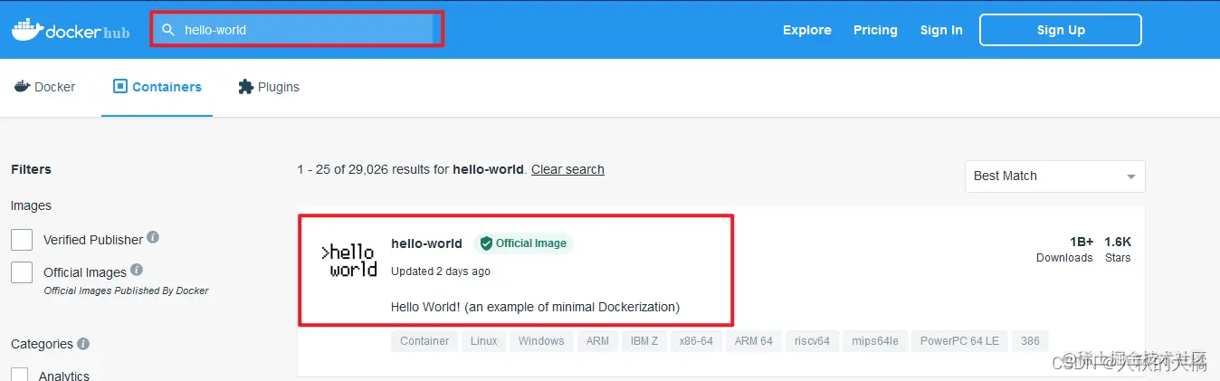Viewport: 1220px width, 381px height.
Task: Click the x86-64 tag chip
Action: tap(697, 341)
